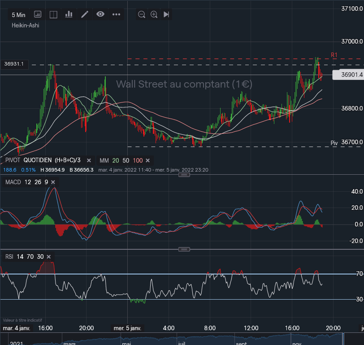Image resolution: width=364 pixels, height=345 pixels.
Task: Click the mar. 4 janv. date label
Action: (17, 328)
